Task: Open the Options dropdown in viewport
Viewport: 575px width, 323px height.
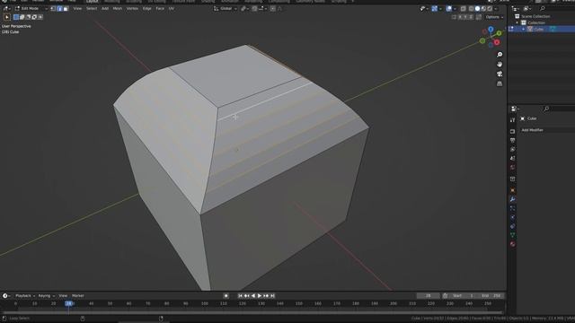Action: click(x=494, y=17)
